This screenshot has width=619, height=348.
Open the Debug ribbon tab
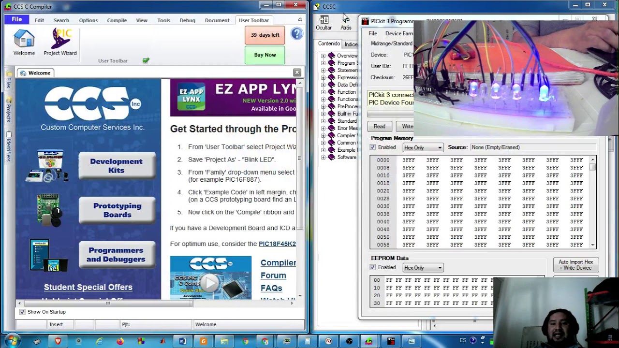[x=187, y=20]
